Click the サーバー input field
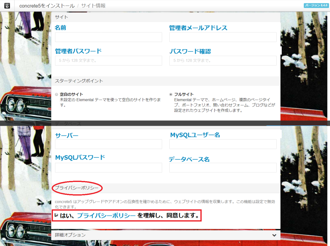The height and width of the screenshot is (246, 330). point(108,144)
